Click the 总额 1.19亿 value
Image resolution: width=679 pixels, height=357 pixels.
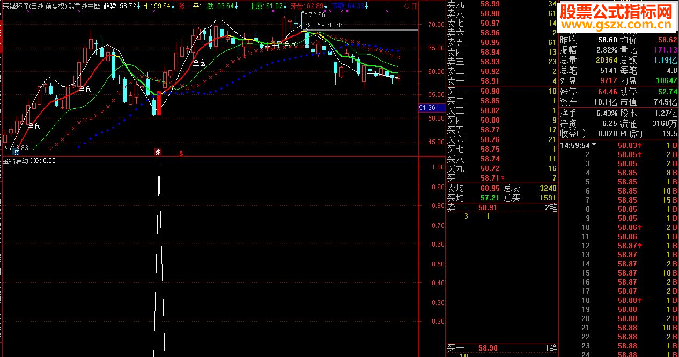[665, 60]
